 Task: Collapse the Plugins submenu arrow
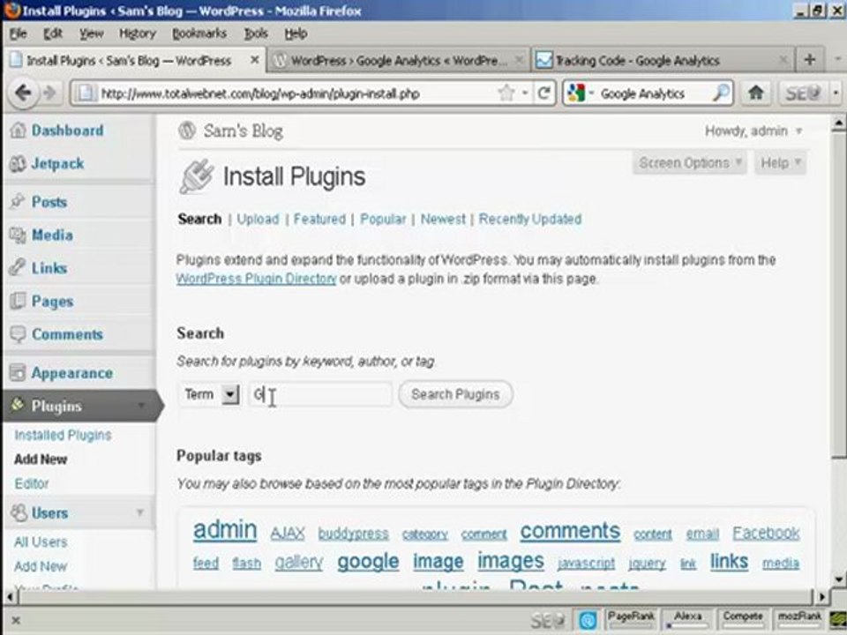click(141, 406)
